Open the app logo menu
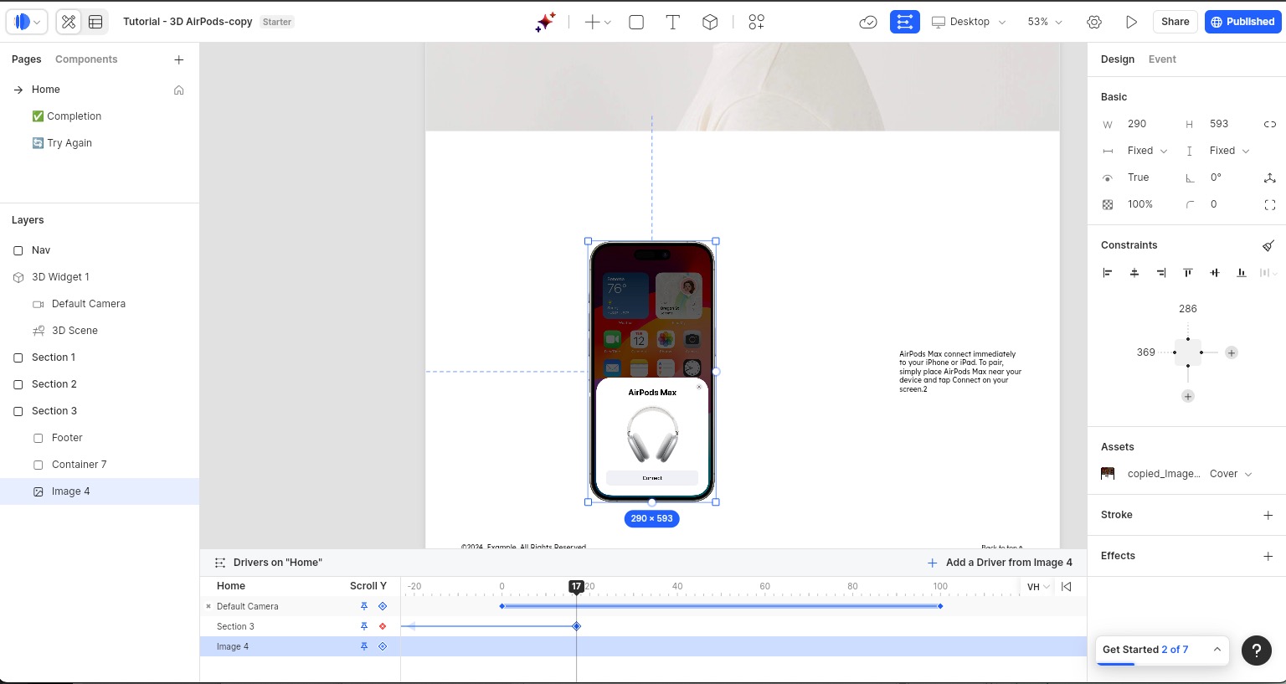This screenshot has height=684, width=1286. 27,22
